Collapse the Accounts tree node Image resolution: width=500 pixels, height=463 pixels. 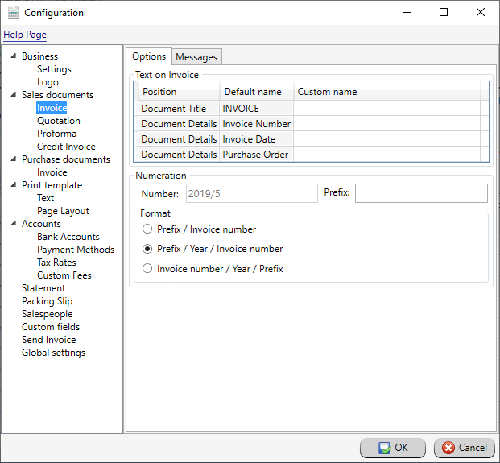14,224
